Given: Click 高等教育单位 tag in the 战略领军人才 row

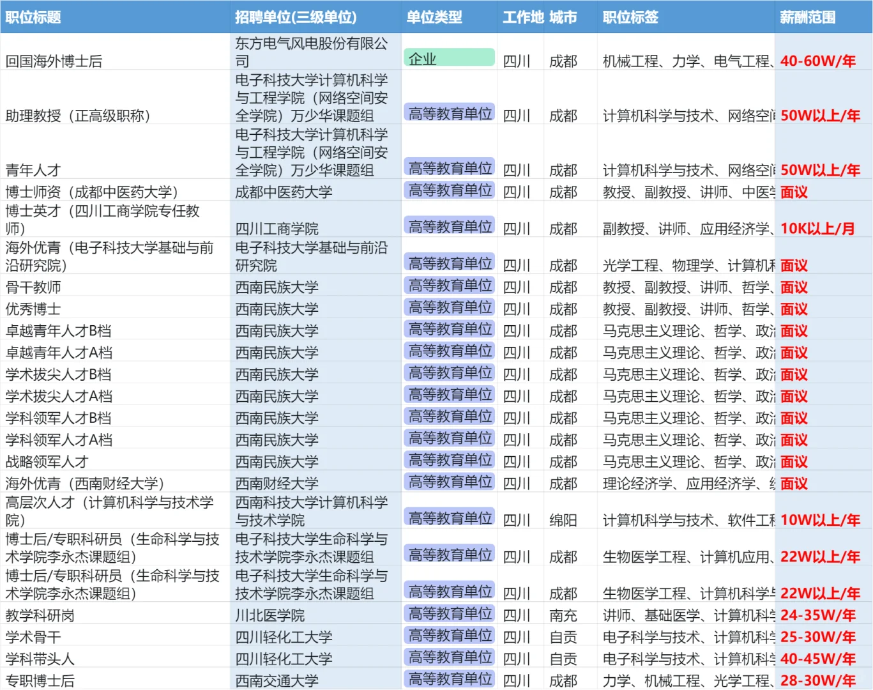Looking at the screenshot, I should (450, 460).
